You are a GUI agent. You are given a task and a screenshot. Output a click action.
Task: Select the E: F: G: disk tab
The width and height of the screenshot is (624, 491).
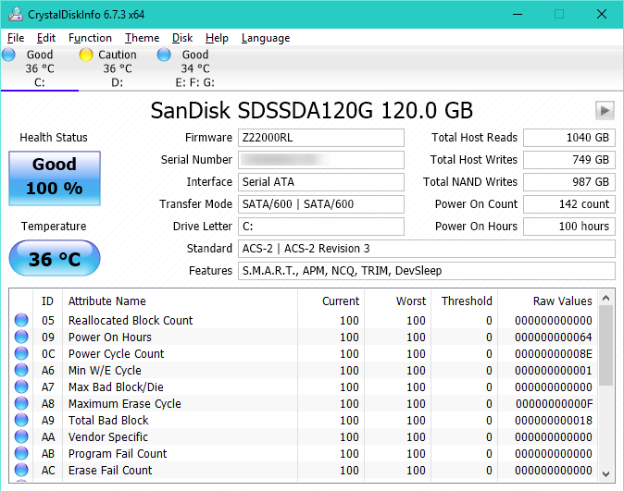194,68
